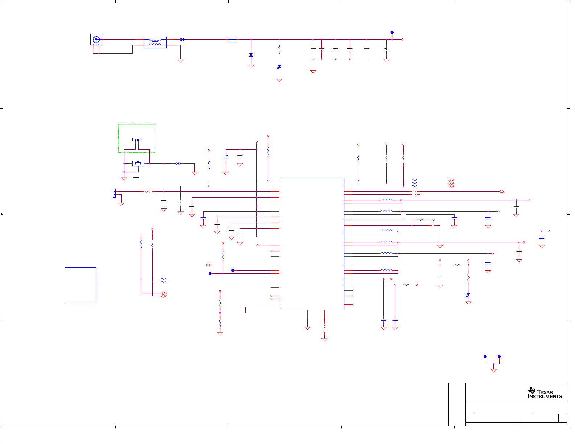Select the jumper inside the green dashed box
This screenshot has width=575, height=444.
coord(137,140)
